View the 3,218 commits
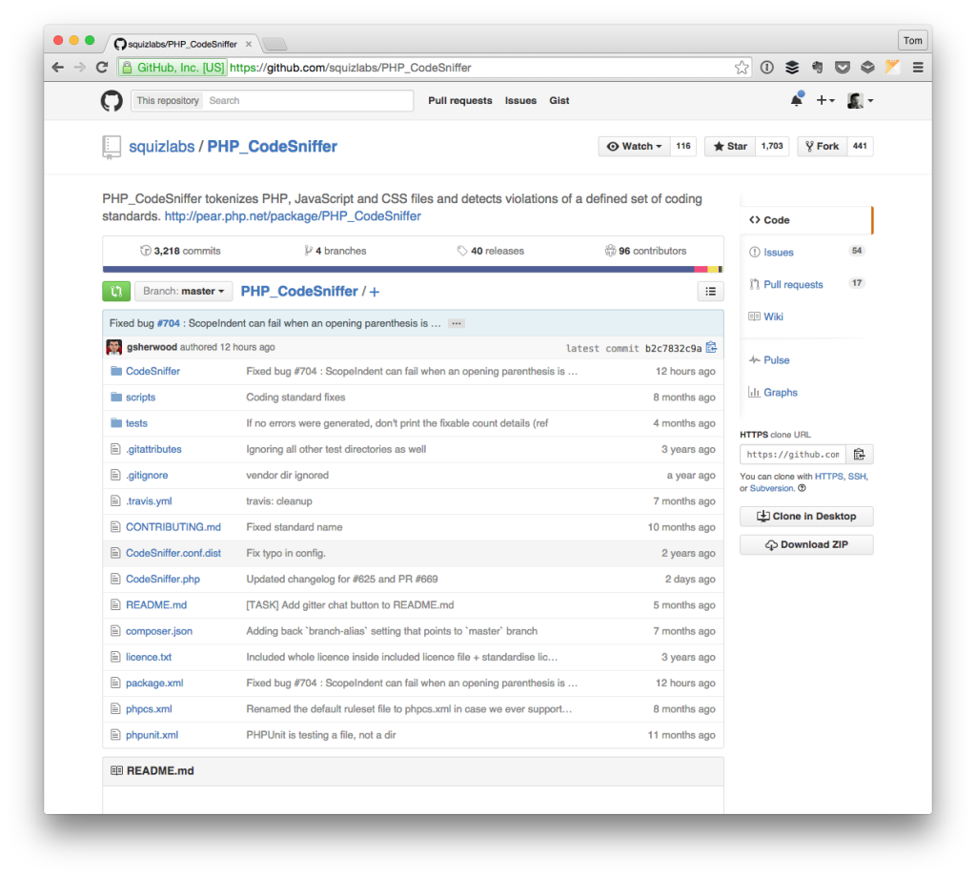This screenshot has height=877, width=976. coord(180,251)
